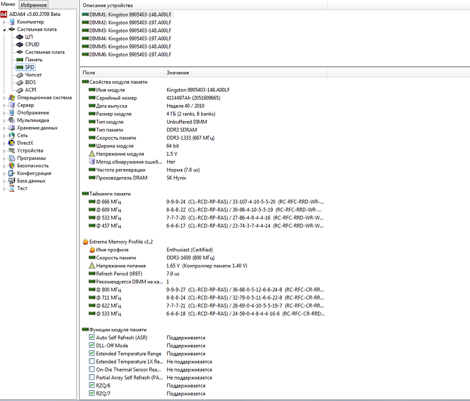Toggle Extended Temperature Range checkbox

[x=92, y=353]
